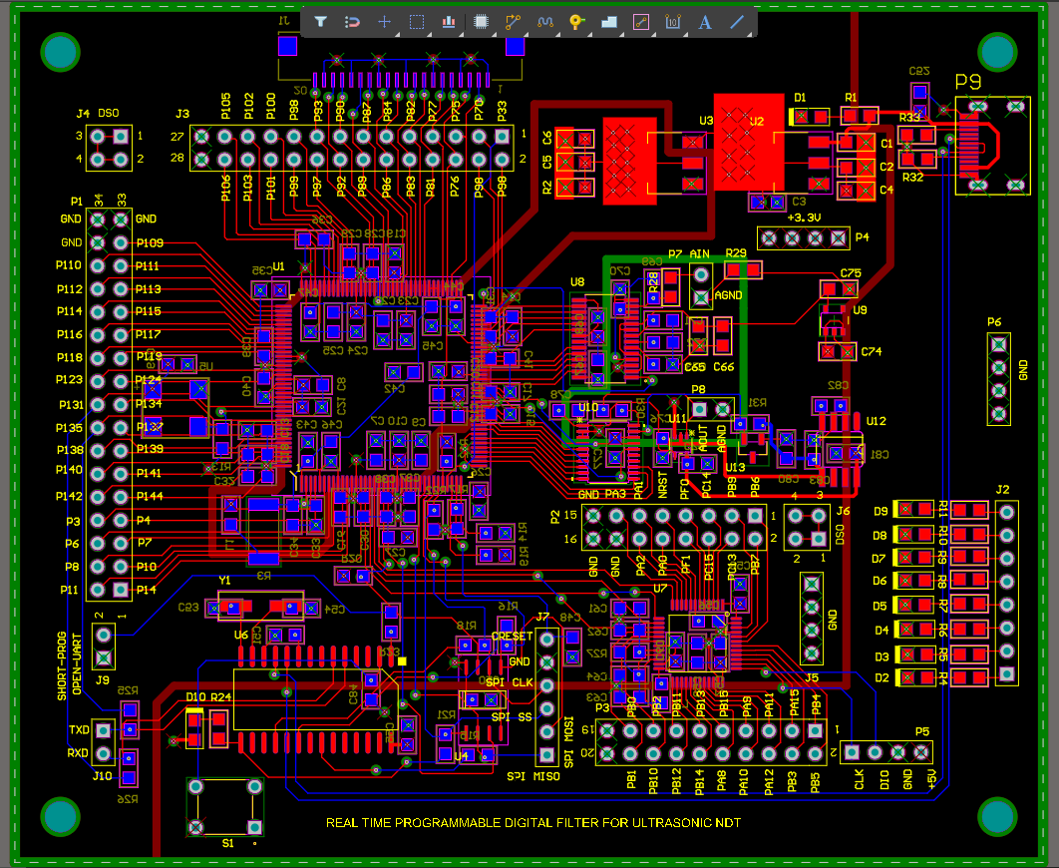Activate the Interactive Routing tool

(x=513, y=21)
